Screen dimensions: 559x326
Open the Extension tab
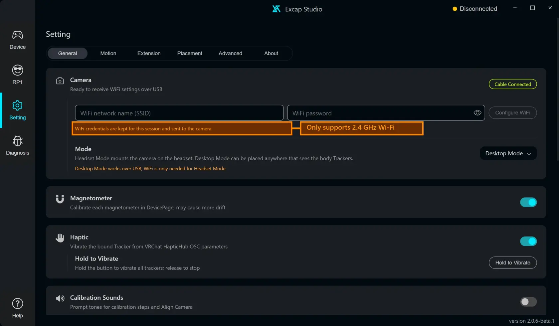point(149,53)
